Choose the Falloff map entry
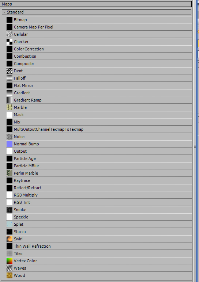Viewport: 199px width, 282px height. (x=99, y=78)
